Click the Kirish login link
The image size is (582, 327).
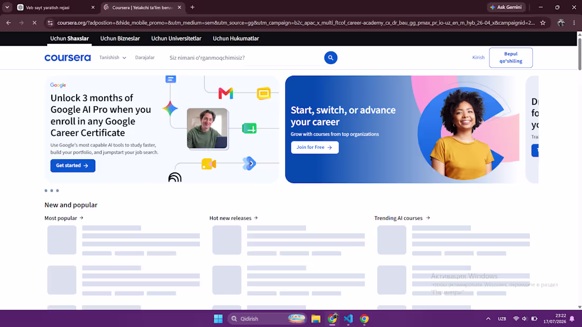point(478,58)
